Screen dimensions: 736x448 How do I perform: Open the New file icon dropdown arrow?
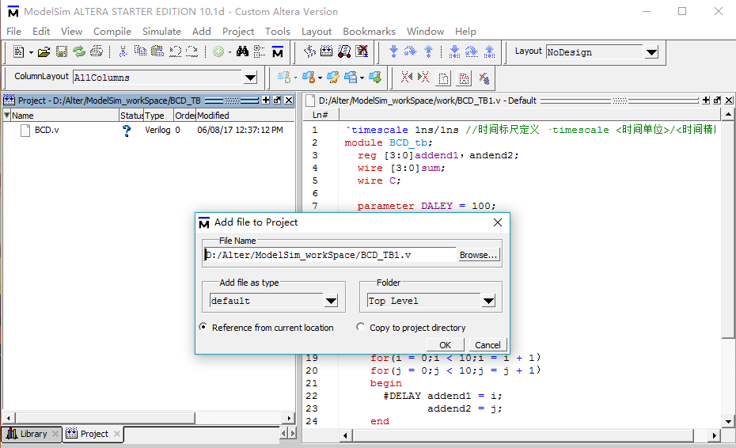pos(31,52)
